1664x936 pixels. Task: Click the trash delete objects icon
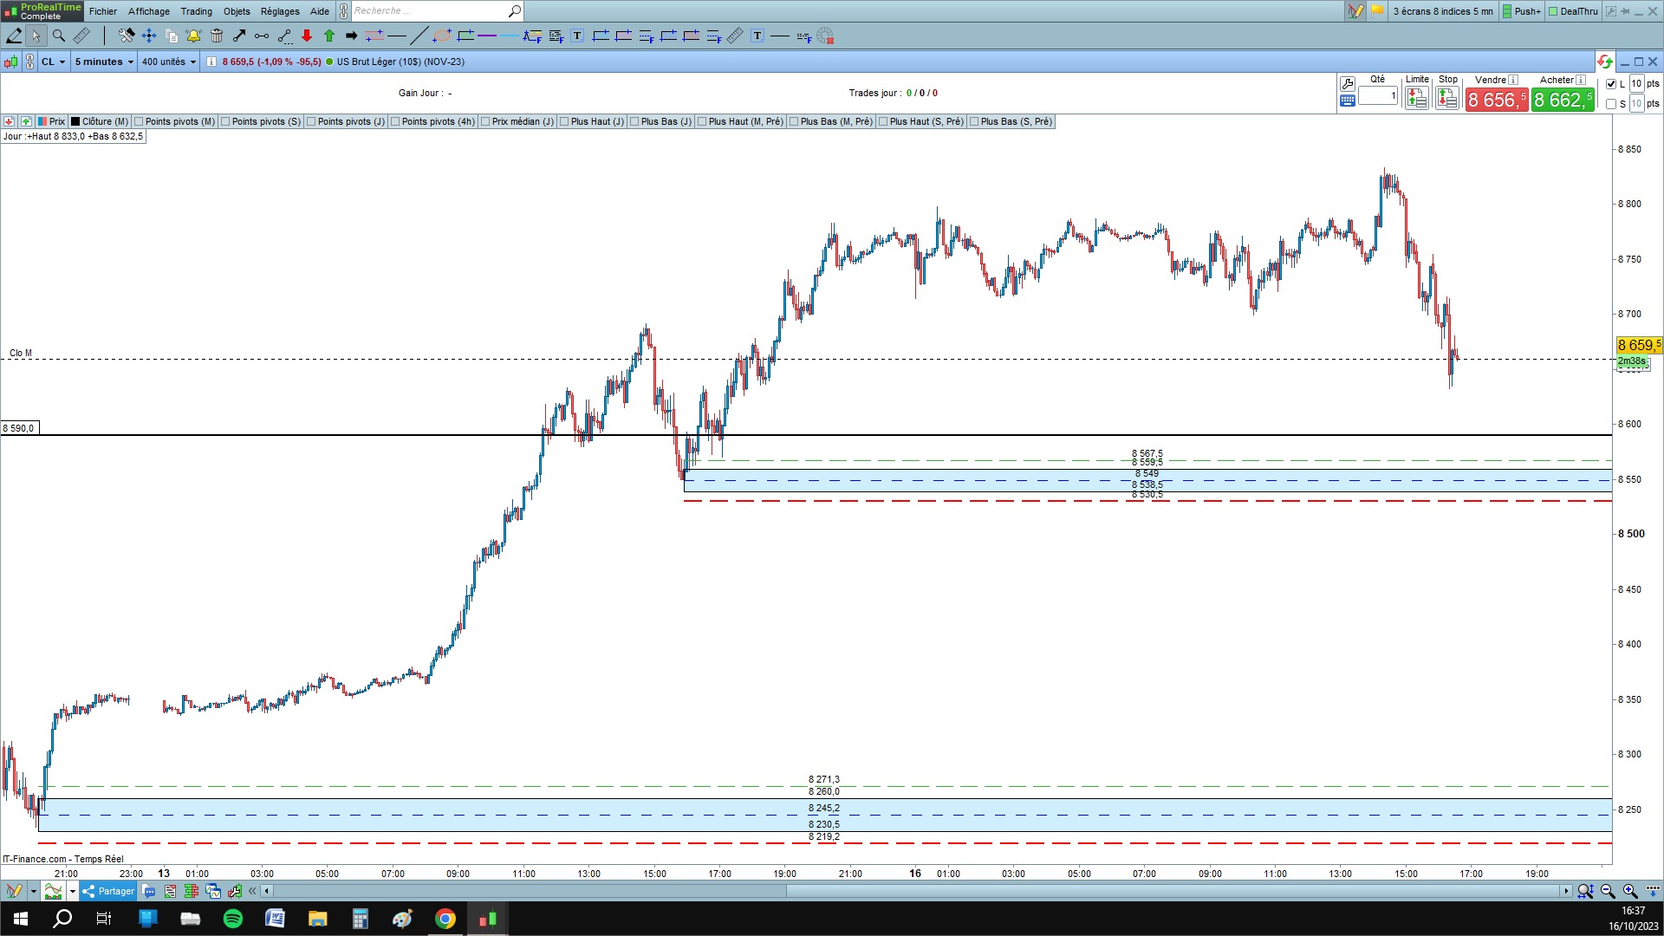(217, 36)
